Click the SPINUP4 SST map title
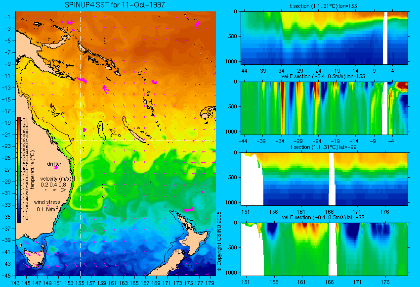 115,5
